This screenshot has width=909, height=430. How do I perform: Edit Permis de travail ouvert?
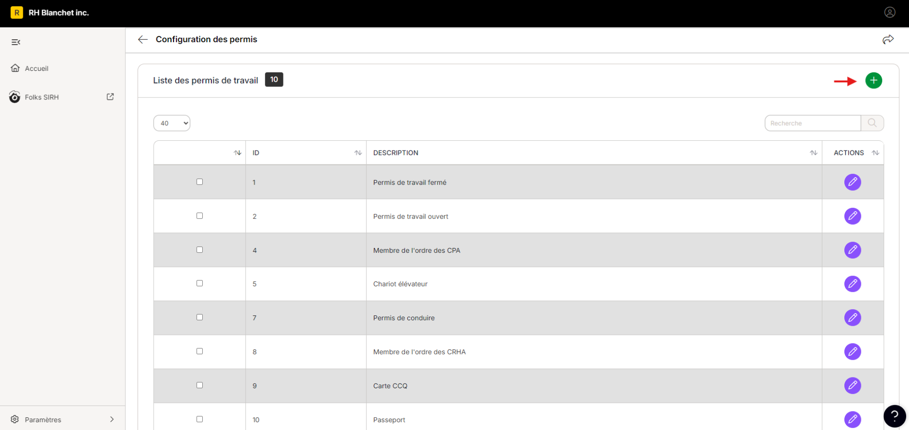[x=853, y=216]
